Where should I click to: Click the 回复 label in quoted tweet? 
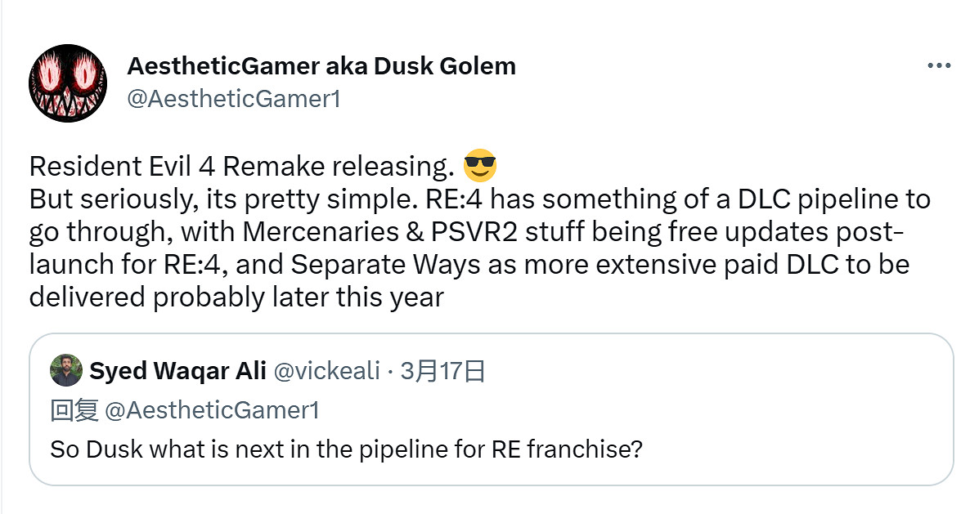click(x=74, y=410)
